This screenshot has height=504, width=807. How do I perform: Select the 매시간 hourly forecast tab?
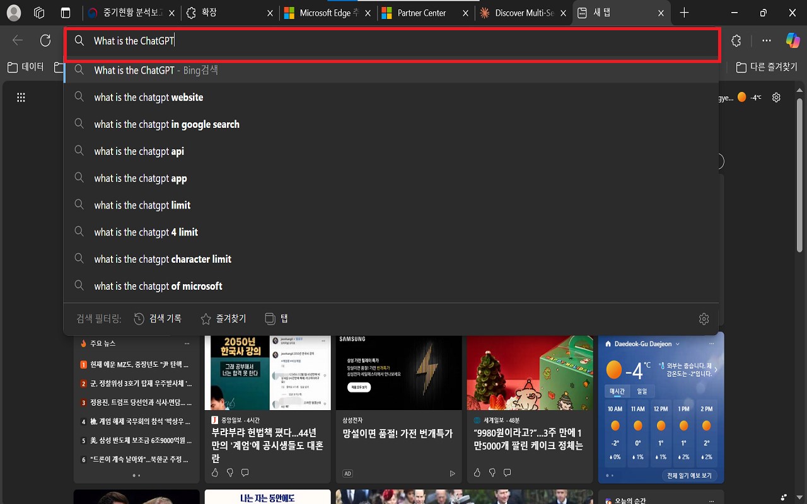click(617, 391)
